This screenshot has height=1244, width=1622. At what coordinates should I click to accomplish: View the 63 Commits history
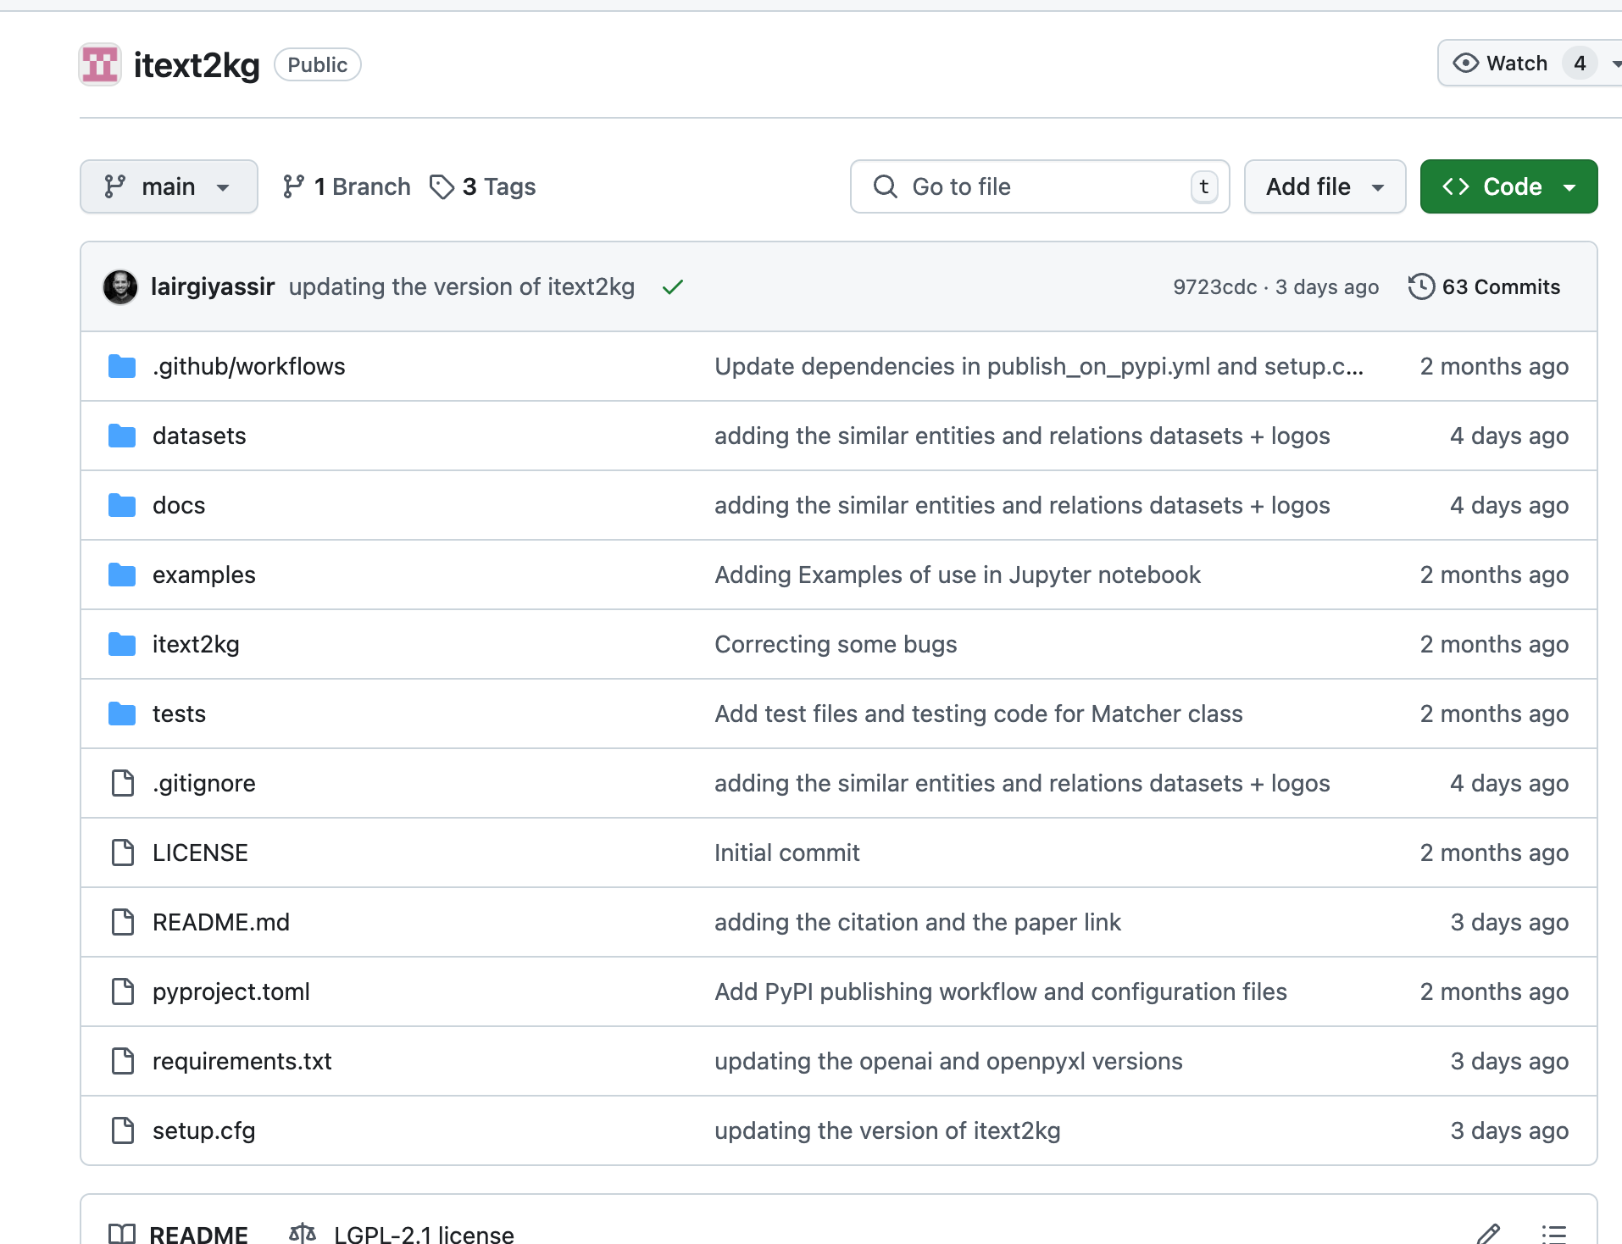1485,287
